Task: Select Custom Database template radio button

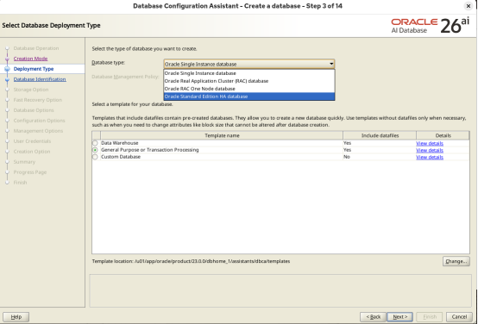Action: (x=95, y=157)
